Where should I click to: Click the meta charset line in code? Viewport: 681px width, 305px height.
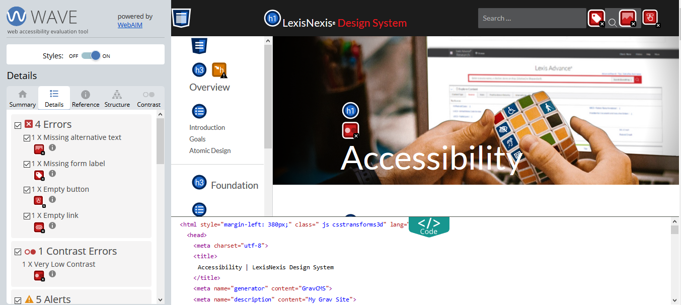[231, 246]
